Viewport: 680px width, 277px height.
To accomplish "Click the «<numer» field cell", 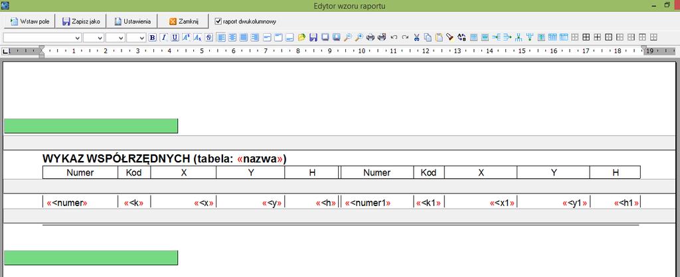I will click(80, 202).
